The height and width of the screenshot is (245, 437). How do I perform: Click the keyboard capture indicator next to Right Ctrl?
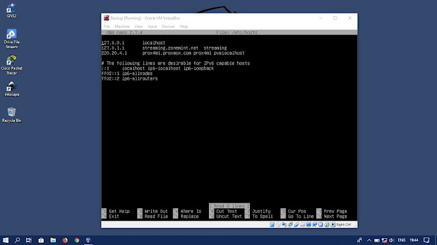click(333, 225)
